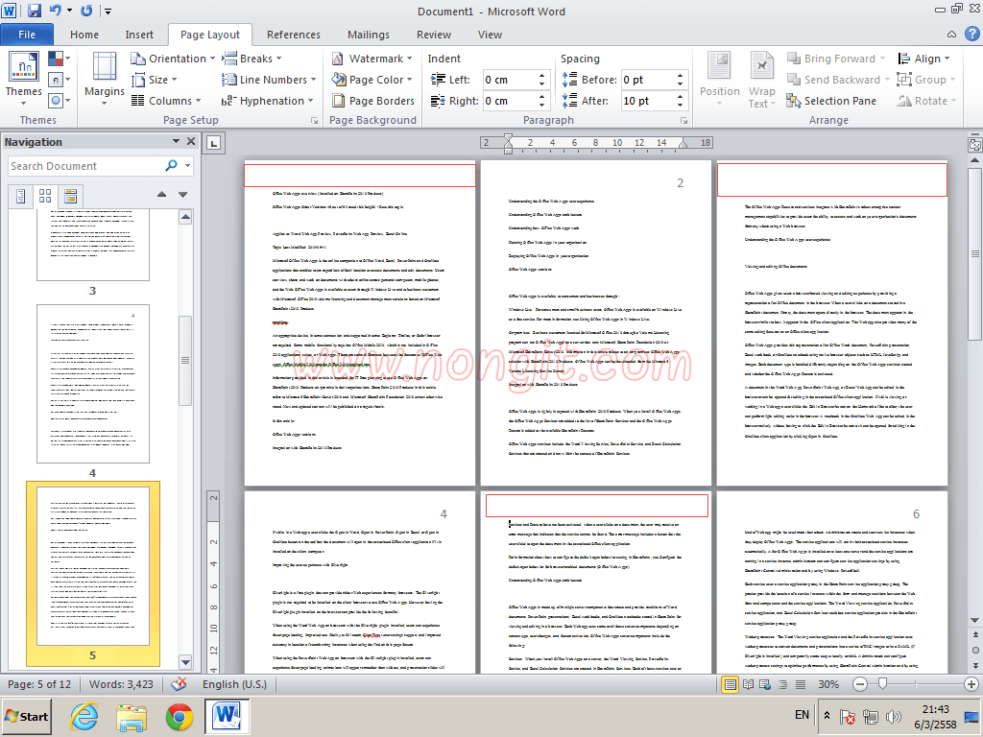Open the Margins gallery

pyautogui.click(x=104, y=79)
